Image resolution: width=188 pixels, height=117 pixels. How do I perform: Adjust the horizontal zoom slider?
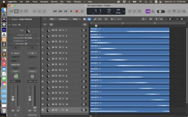182,19
